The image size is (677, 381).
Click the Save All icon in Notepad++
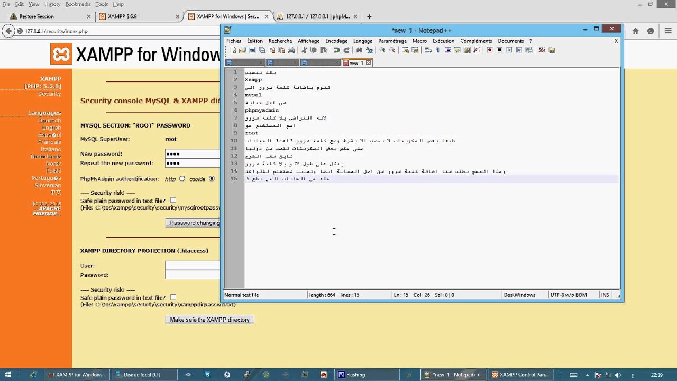[x=262, y=50]
